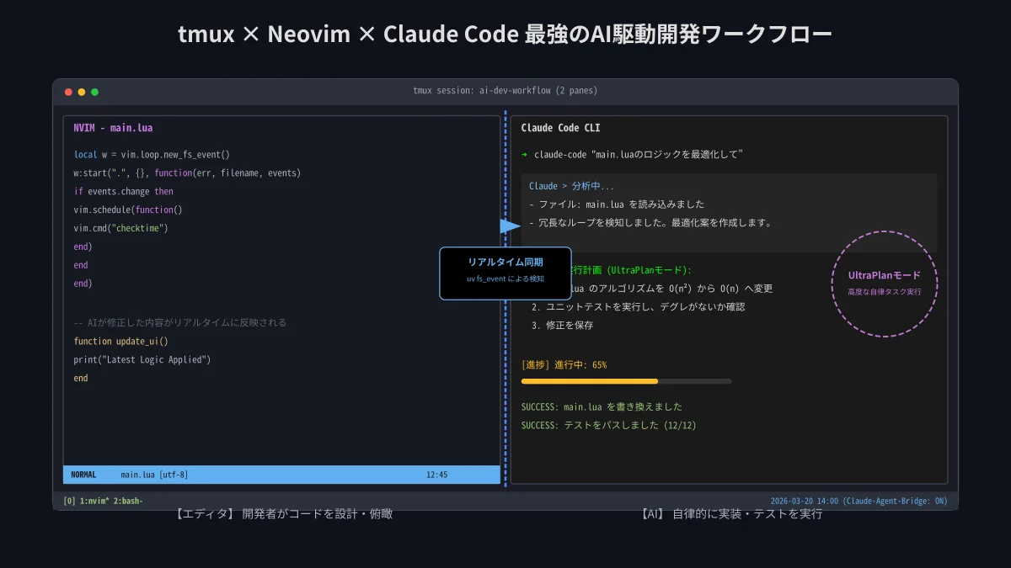Click the 12:45 time in Neovim statusline

(x=436, y=475)
